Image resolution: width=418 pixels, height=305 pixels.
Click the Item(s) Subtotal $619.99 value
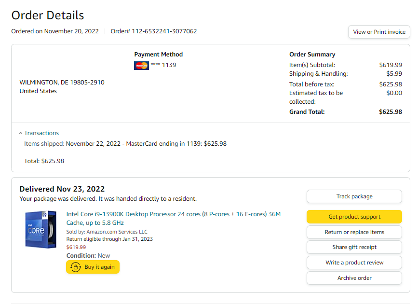[390, 65]
